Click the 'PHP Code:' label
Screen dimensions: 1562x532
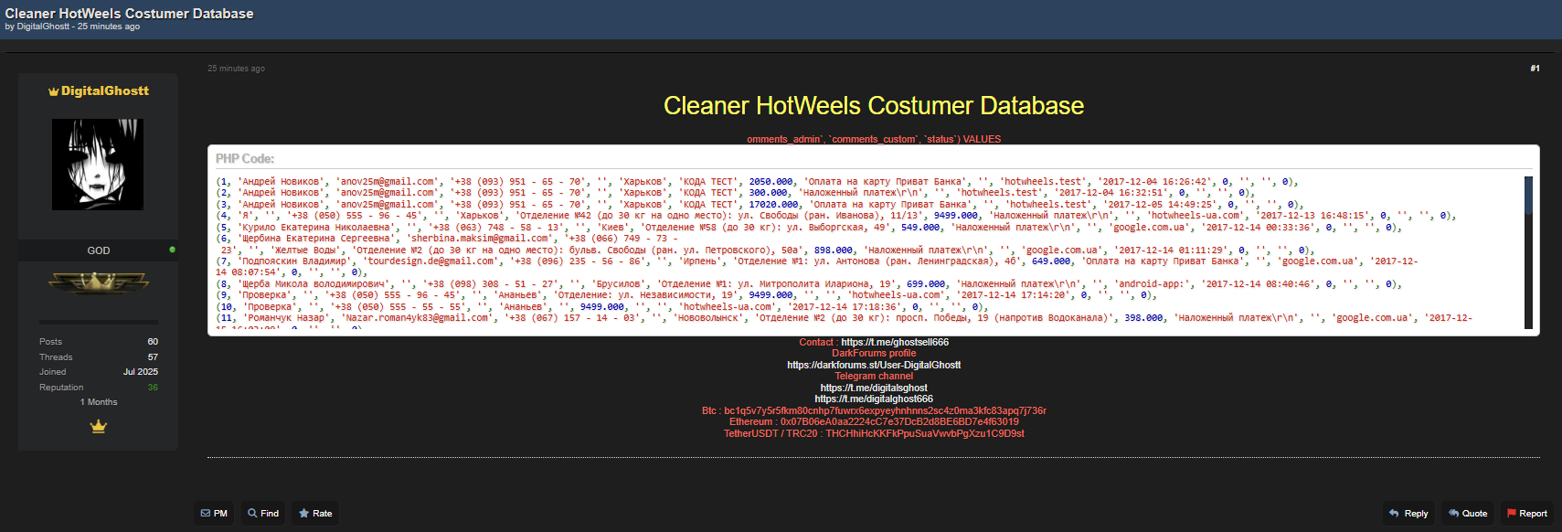click(245, 159)
